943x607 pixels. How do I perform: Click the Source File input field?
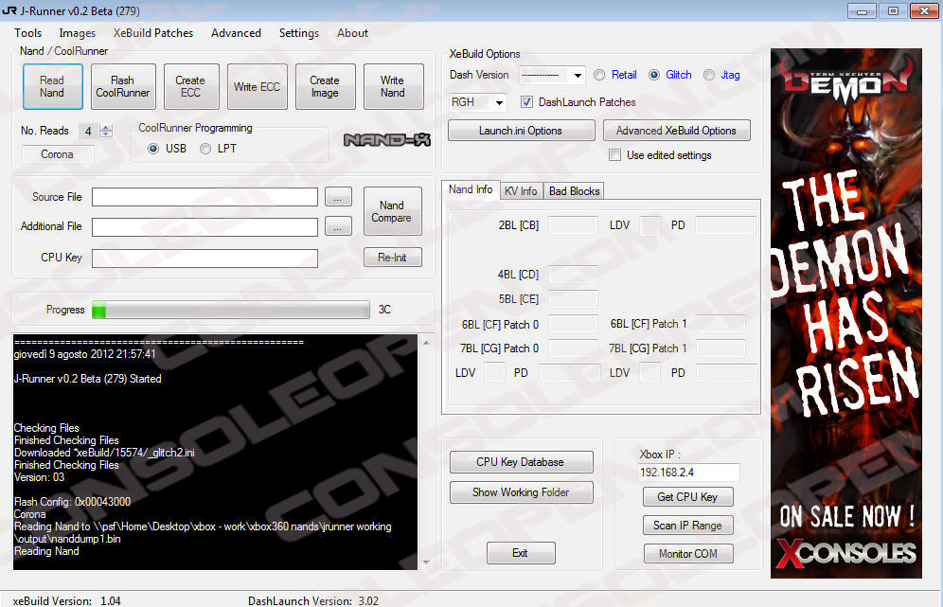coord(205,197)
